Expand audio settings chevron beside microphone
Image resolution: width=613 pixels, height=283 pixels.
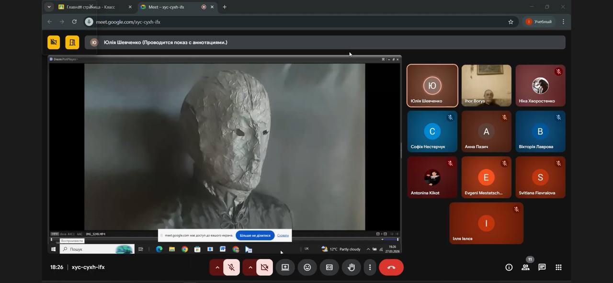(x=217, y=267)
